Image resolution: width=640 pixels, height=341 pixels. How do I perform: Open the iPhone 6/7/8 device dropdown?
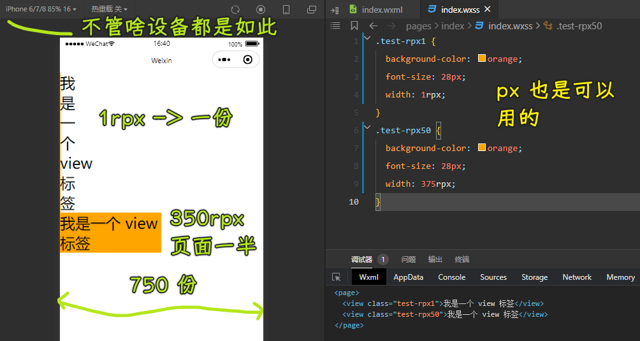[41, 9]
